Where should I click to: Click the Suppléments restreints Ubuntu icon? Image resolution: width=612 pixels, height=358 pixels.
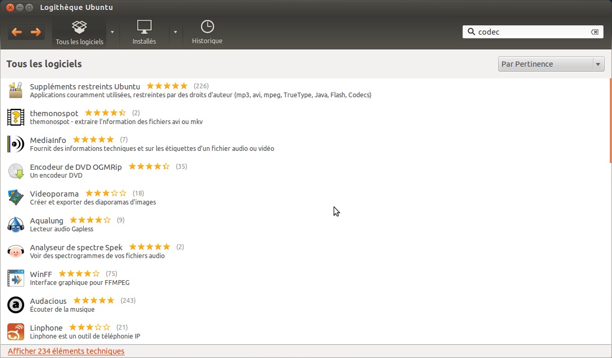click(x=16, y=90)
